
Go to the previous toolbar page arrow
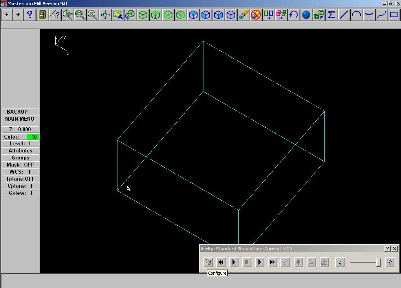tap(7, 15)
